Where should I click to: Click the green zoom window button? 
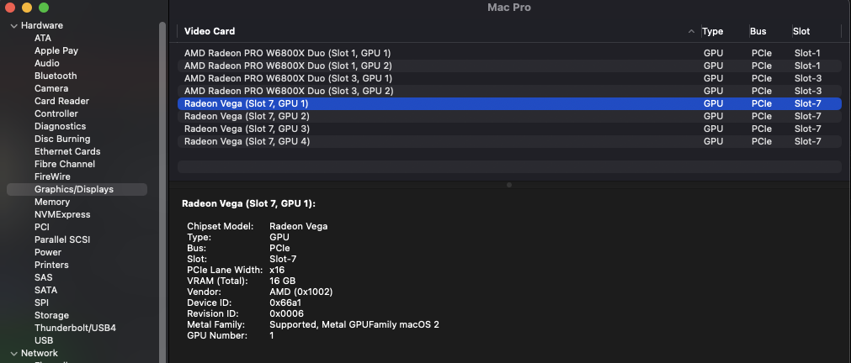tap(44, 7)
